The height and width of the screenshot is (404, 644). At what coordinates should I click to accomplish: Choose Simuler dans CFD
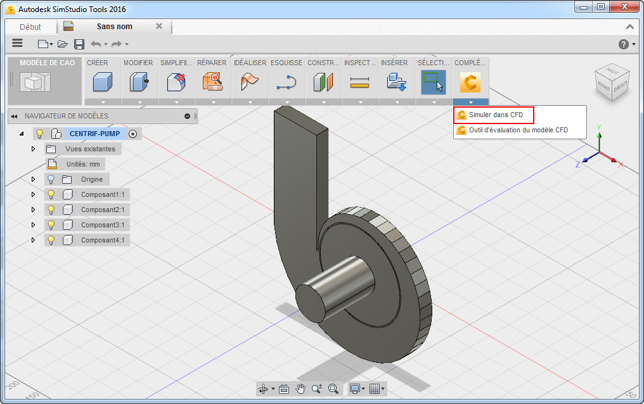493,115
